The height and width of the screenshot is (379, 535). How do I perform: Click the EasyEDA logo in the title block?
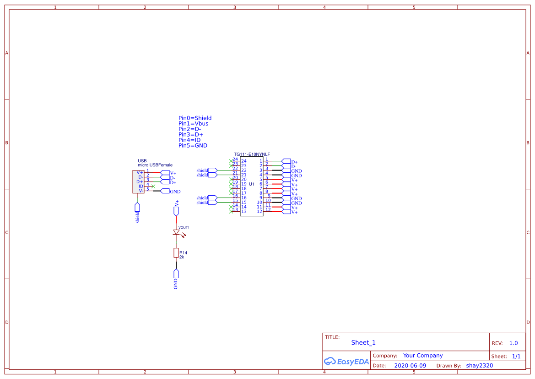[x=346, y=362]
